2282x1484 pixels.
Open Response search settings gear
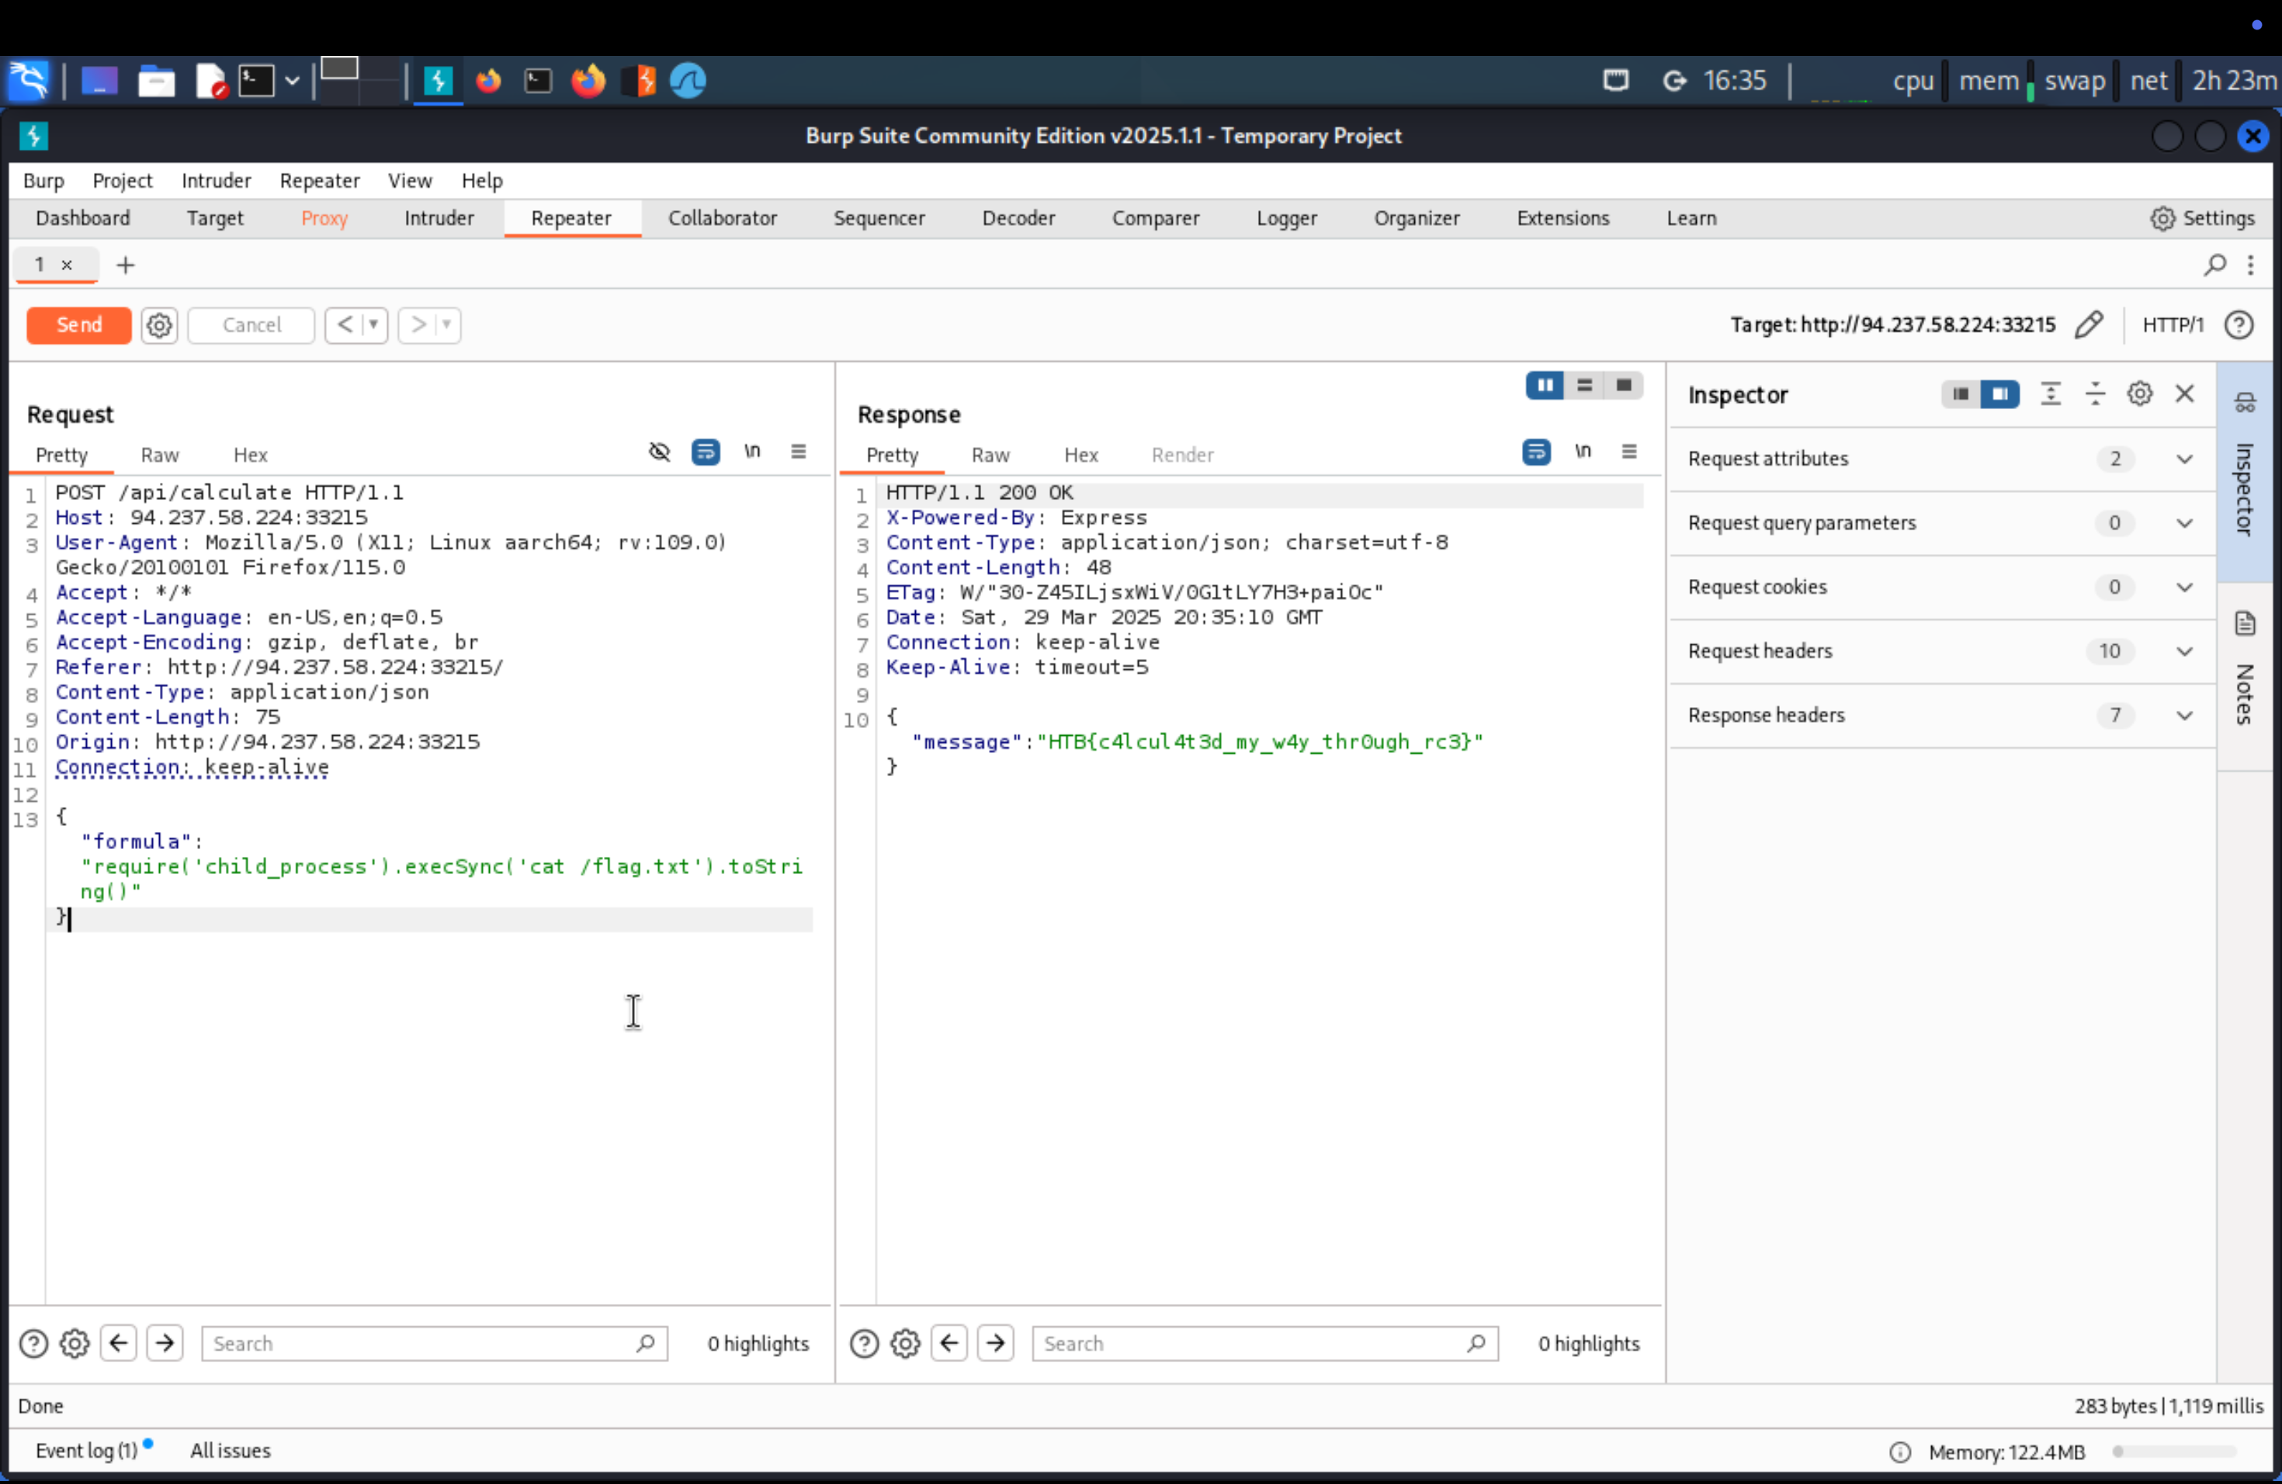(x=905, y=1344)
